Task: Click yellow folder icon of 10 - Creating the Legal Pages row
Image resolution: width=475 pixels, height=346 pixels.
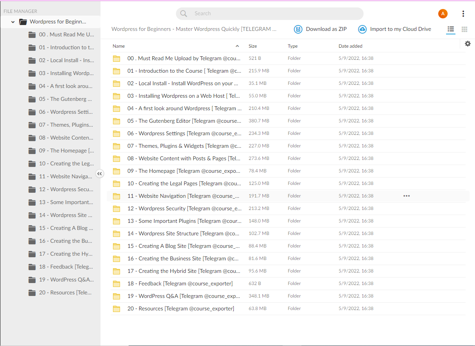Action: tap(117, 184)
